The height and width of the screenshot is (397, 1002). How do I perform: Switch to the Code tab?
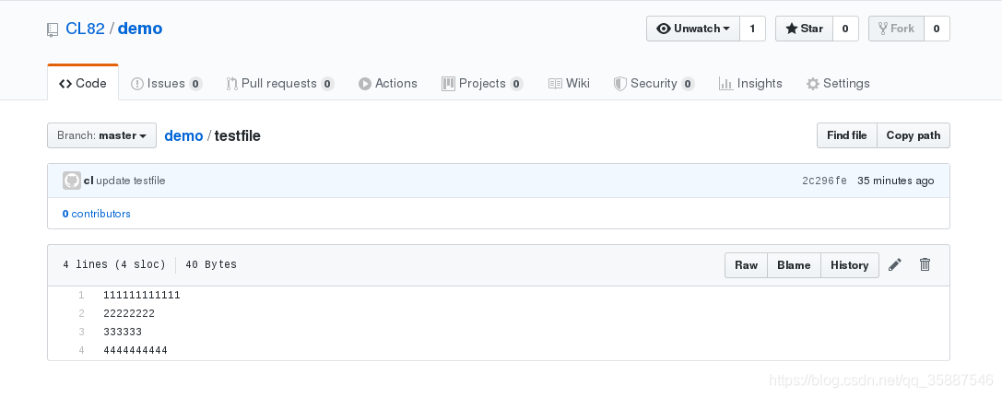tap(83, 84)
